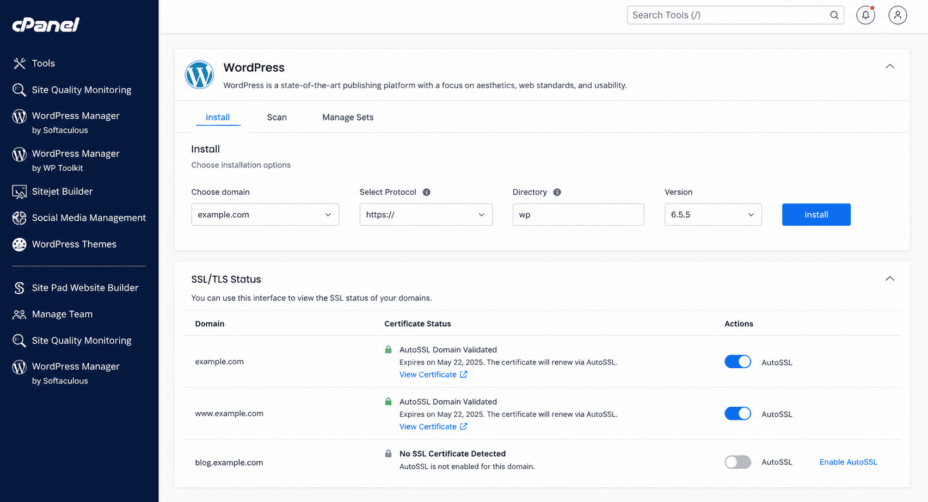The width and height of the screenshot is (928, 502).
Task: Click the search magnifier icon in search box
Action: click(x=834, y=15)
